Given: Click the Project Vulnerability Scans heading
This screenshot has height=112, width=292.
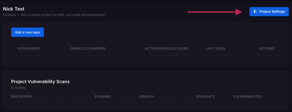Looking at the screenshot, I should (40, 82).
